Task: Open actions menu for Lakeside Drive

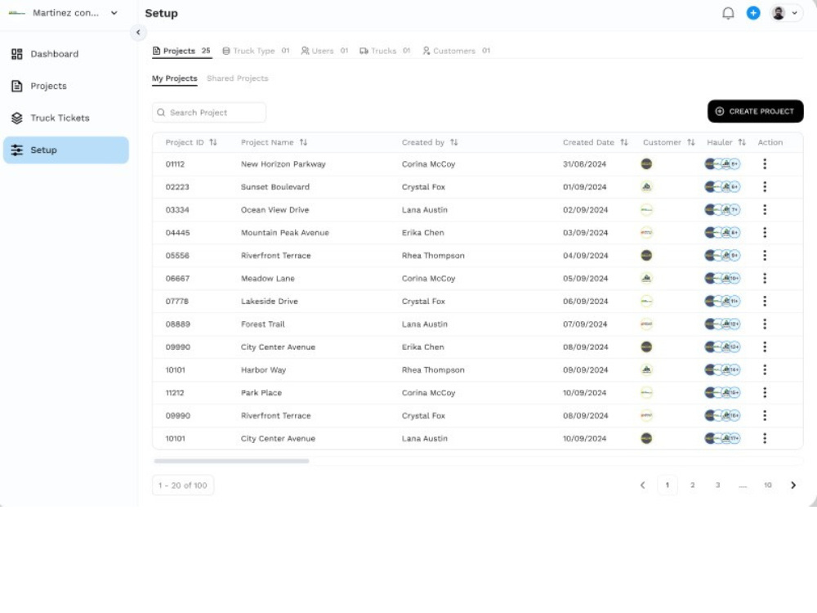Action: coord(765,302)
